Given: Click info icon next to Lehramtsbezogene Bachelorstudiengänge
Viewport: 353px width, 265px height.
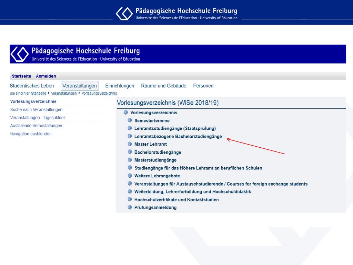Looking at the screenshot, I should point(130,136).
